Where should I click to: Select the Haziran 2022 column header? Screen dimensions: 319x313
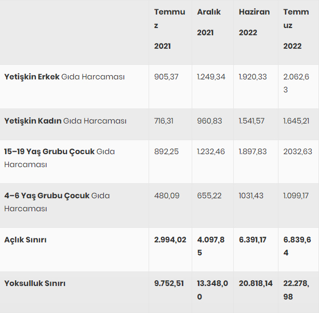click(x=254, y=22)
